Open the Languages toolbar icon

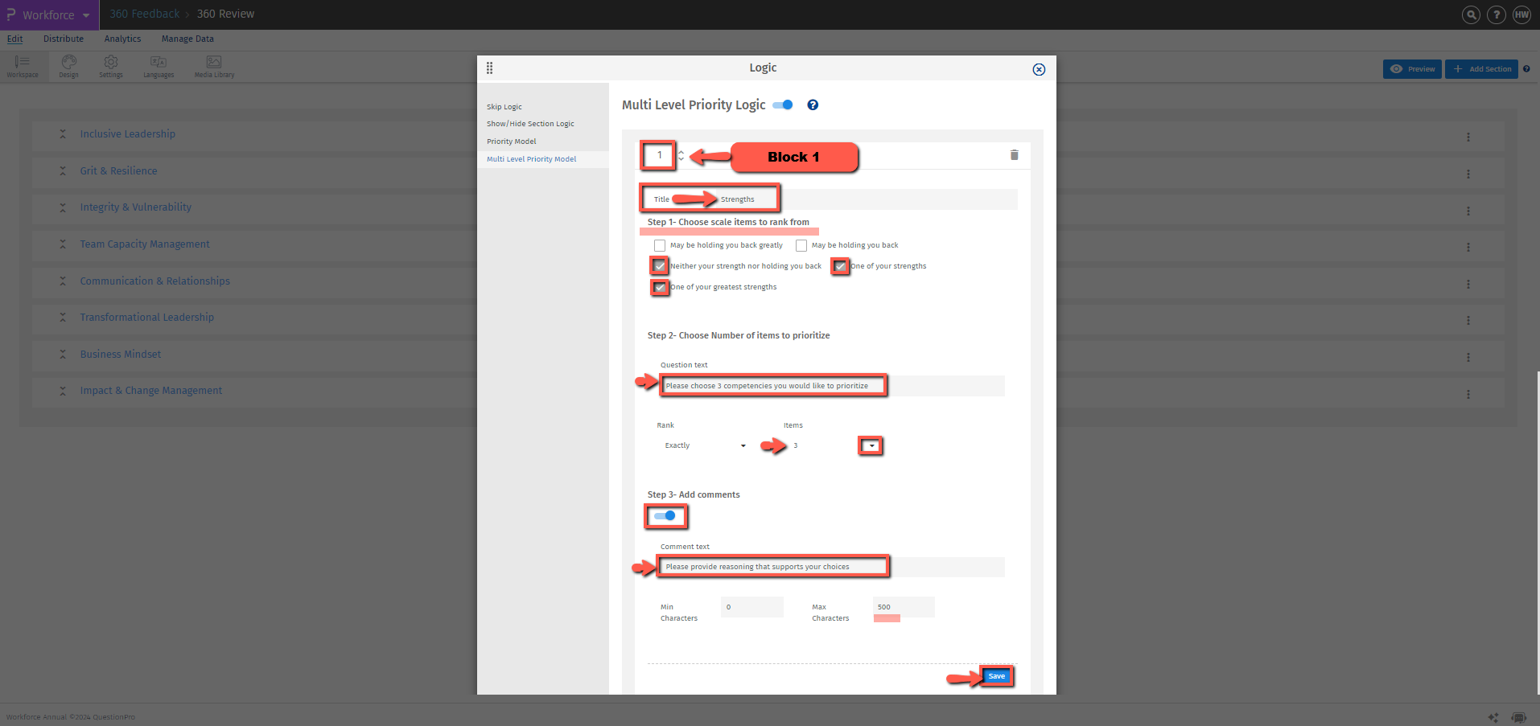158,66
